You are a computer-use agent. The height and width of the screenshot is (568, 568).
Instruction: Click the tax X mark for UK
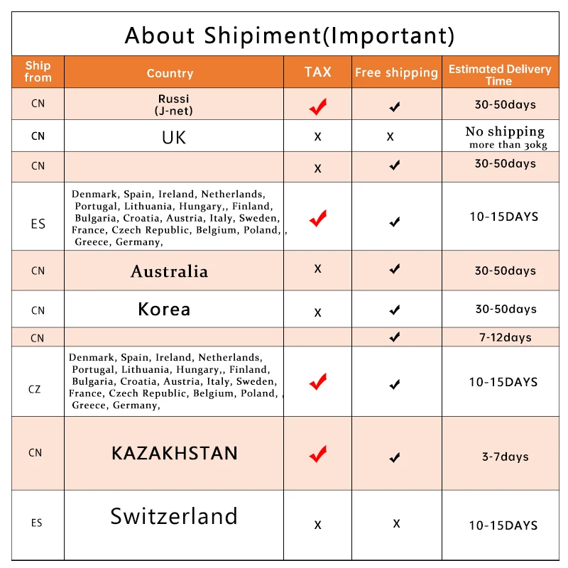point(317,136)
